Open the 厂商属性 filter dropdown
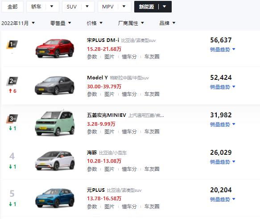The width and height of the screenshot is (260, 219). point(131,23)
